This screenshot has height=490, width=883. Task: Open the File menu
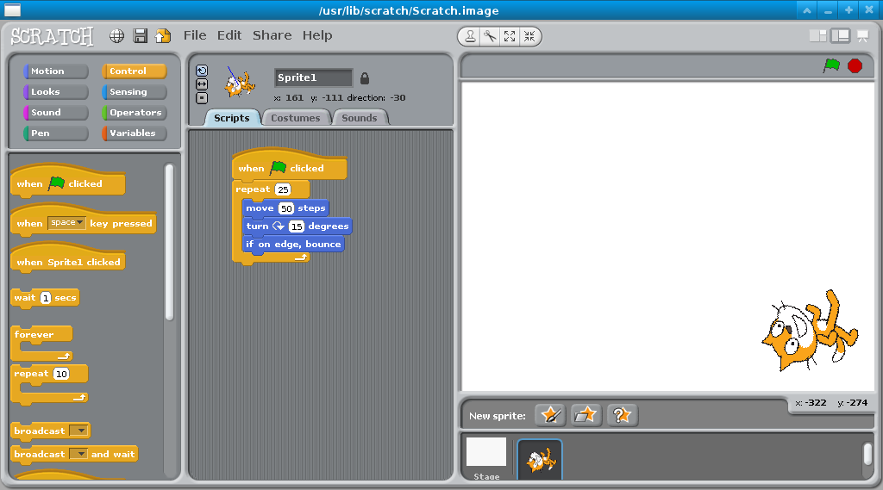click(195, 35)
